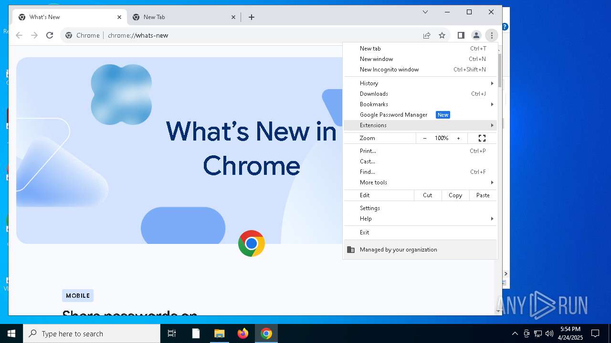This screenshot has height=343, width=611.
Task: Choose Print from the menu
Action: pos(420,151)
